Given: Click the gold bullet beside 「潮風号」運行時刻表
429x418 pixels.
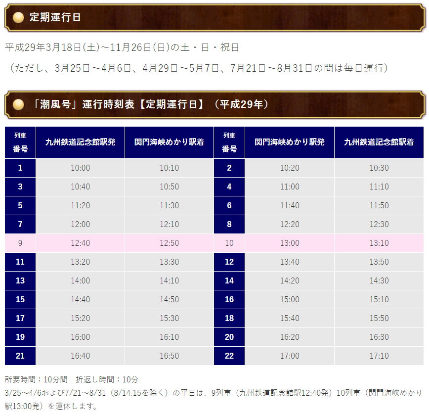Looking at the screenshot, I should pyautogui.click(x=18, y=104).
